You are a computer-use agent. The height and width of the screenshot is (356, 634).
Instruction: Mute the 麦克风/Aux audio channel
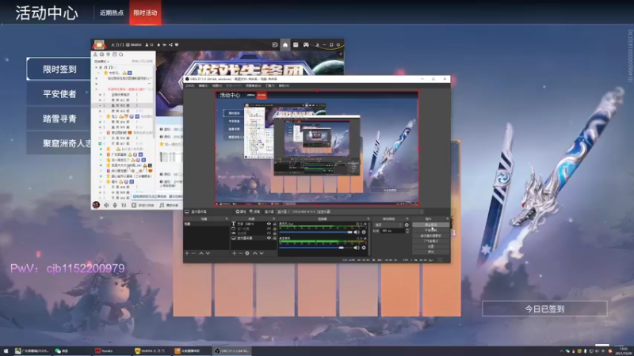(356, 232)
